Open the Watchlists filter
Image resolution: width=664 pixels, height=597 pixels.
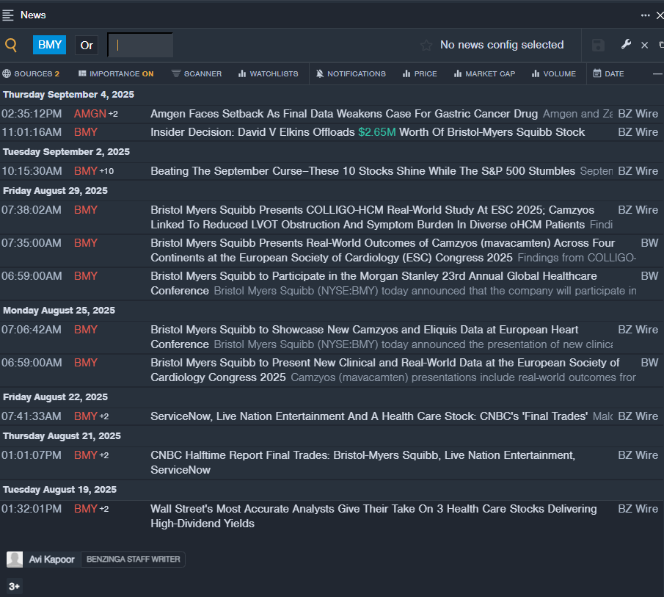pos(268,73)
